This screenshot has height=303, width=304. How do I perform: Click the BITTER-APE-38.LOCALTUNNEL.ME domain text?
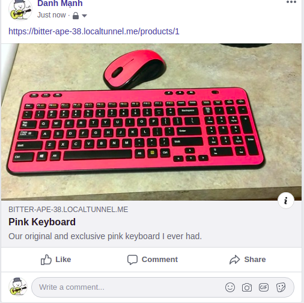[x=68, y=210]
